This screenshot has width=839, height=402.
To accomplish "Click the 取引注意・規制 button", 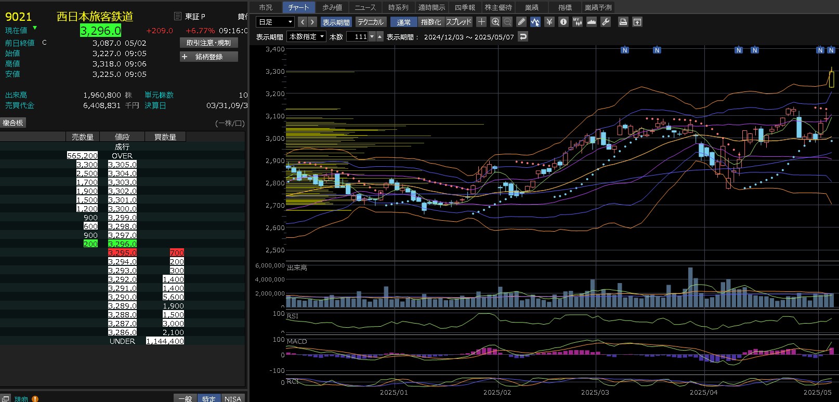I will pyautogui.click(x=209, y=43).
